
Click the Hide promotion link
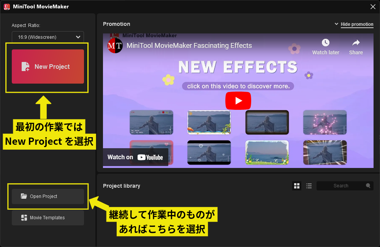pos(357,24)
